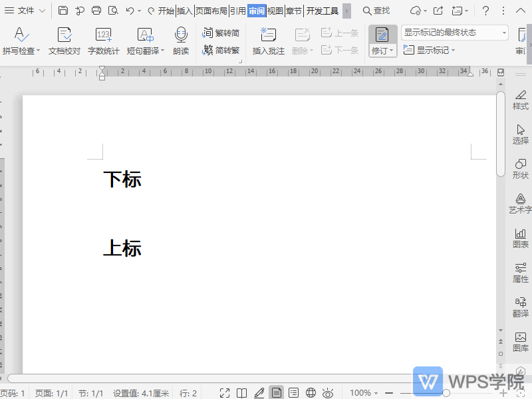Insert a comment using 插入批注

click(267, 41)
